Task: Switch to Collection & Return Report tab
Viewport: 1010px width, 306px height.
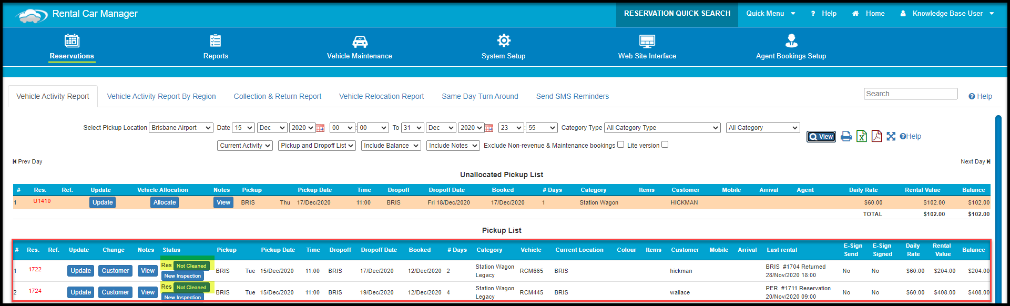Action: point(278,96)
